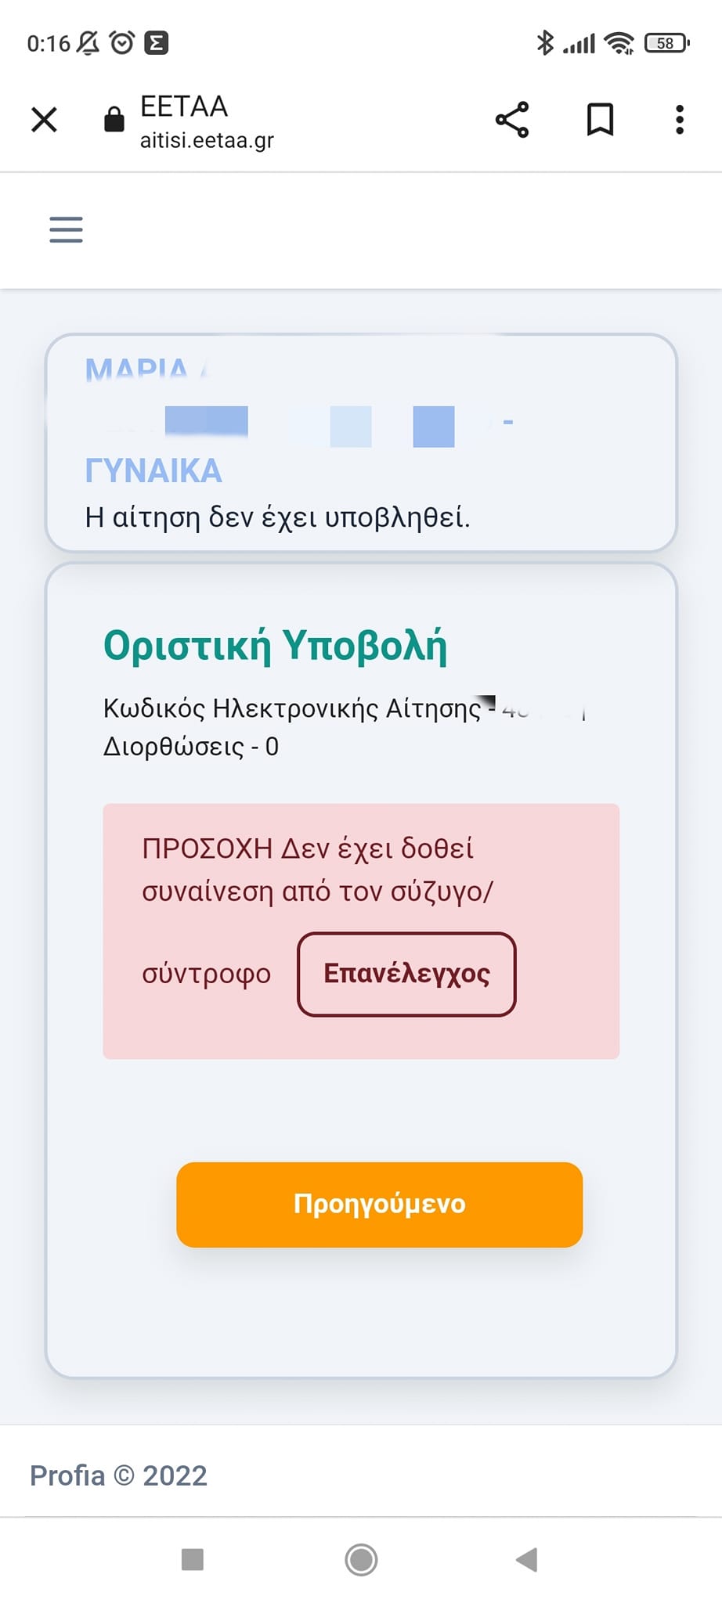Tap the site security lock icon
Viewport: 722px width, 1603px height.
[x=114, y=120]
